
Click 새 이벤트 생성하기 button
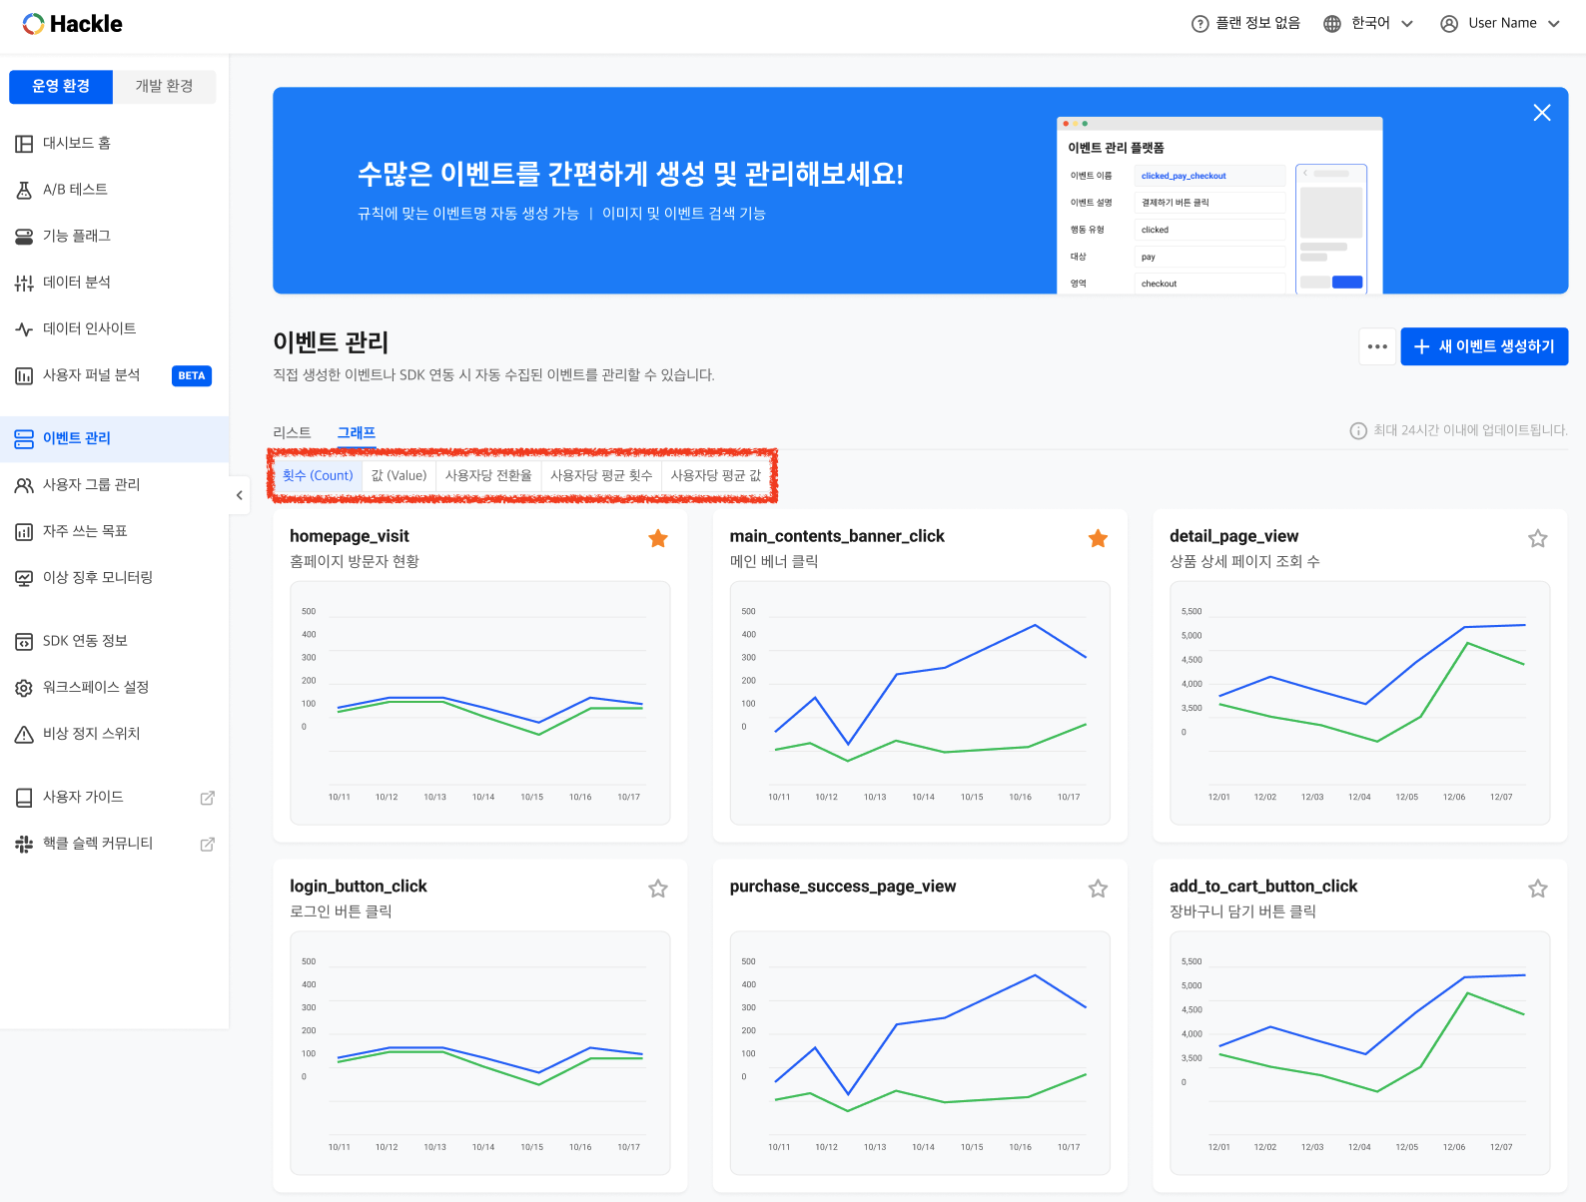[x=1484, y=346]
